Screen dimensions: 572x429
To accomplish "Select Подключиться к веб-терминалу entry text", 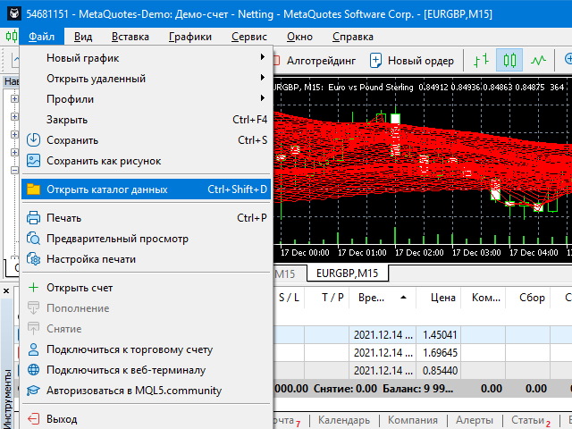I will [x=126, y=370].
